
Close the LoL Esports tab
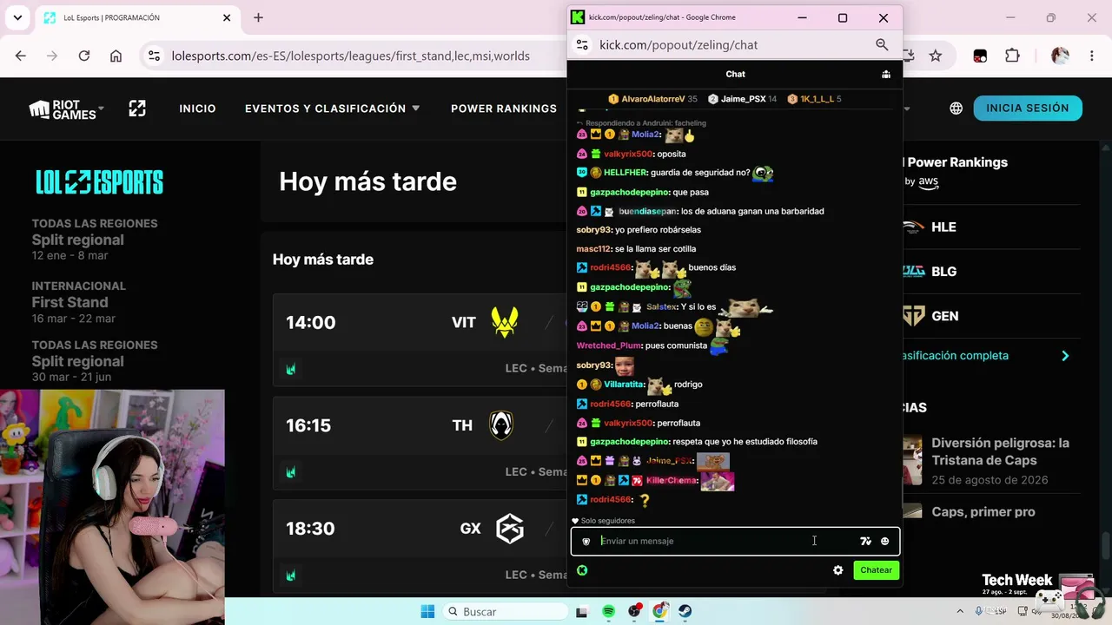[x=227, y=17]
